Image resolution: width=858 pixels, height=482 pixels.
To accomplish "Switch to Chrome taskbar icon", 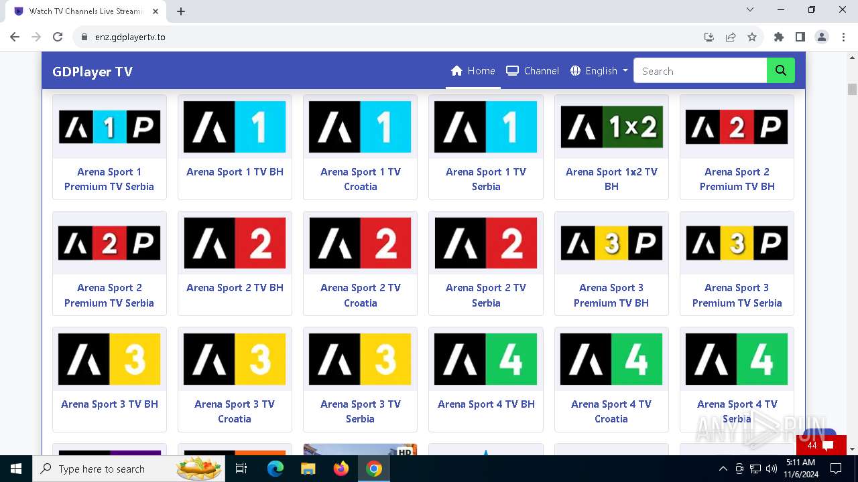I will [374, 469].
